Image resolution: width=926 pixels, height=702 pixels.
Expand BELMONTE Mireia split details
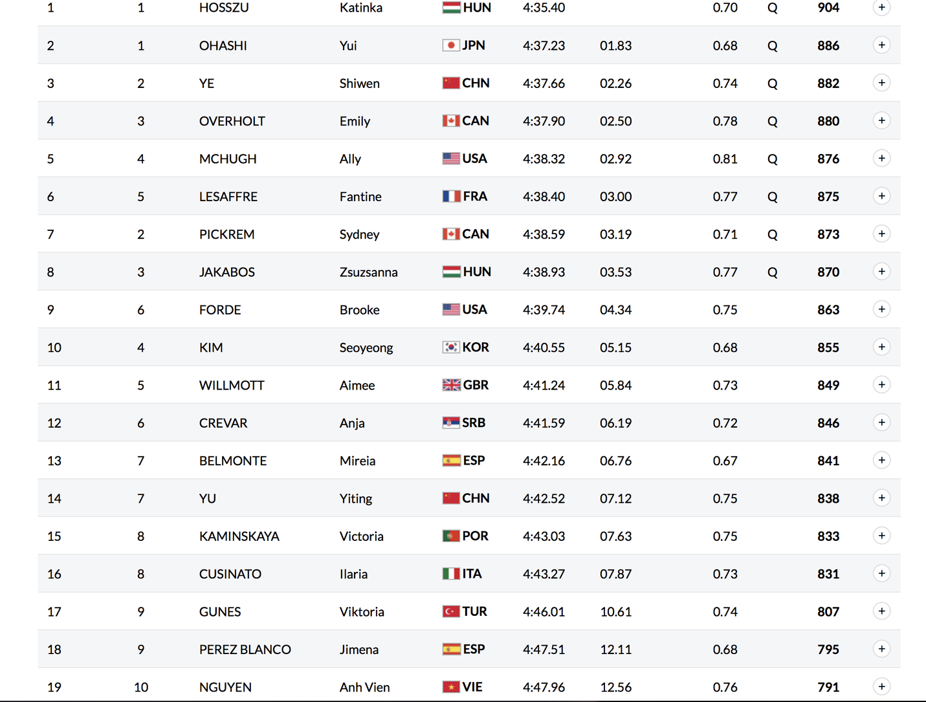point(881,460)
